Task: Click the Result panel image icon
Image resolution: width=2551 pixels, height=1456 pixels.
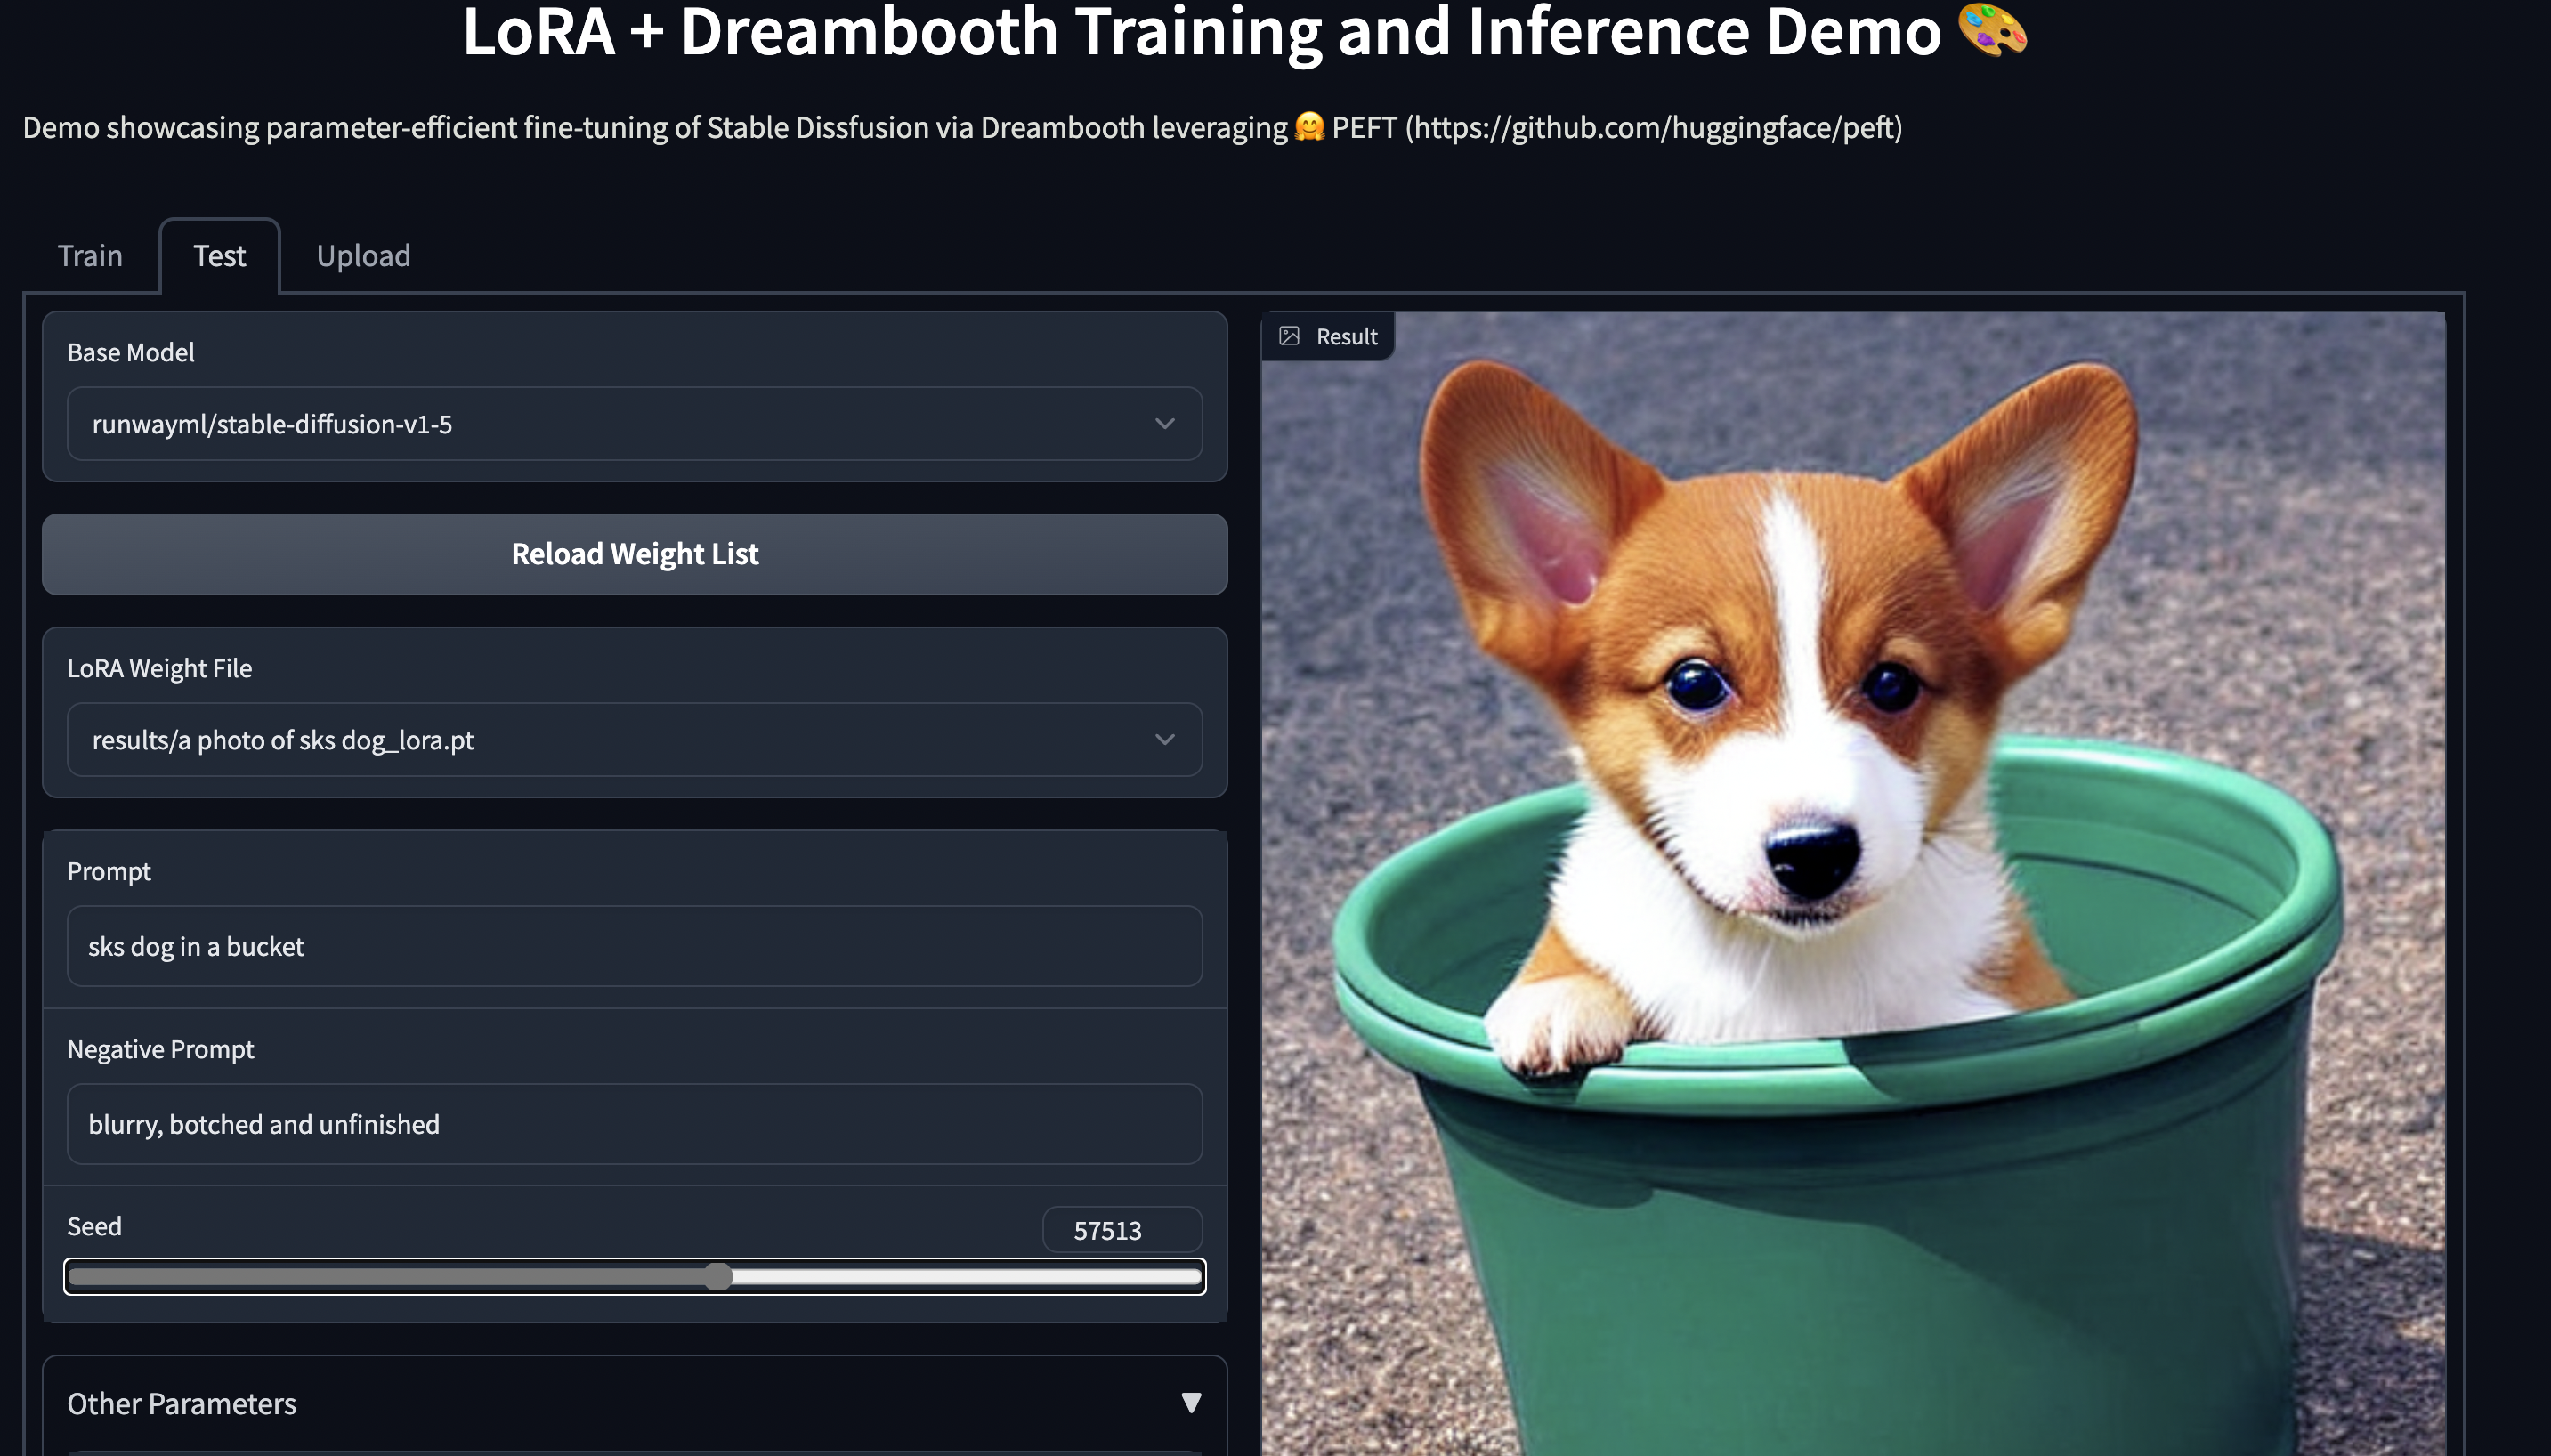Action: pos(1289,336)
